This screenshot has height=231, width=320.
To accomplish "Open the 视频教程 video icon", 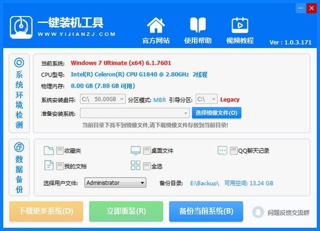I will [x=240, y=25].
